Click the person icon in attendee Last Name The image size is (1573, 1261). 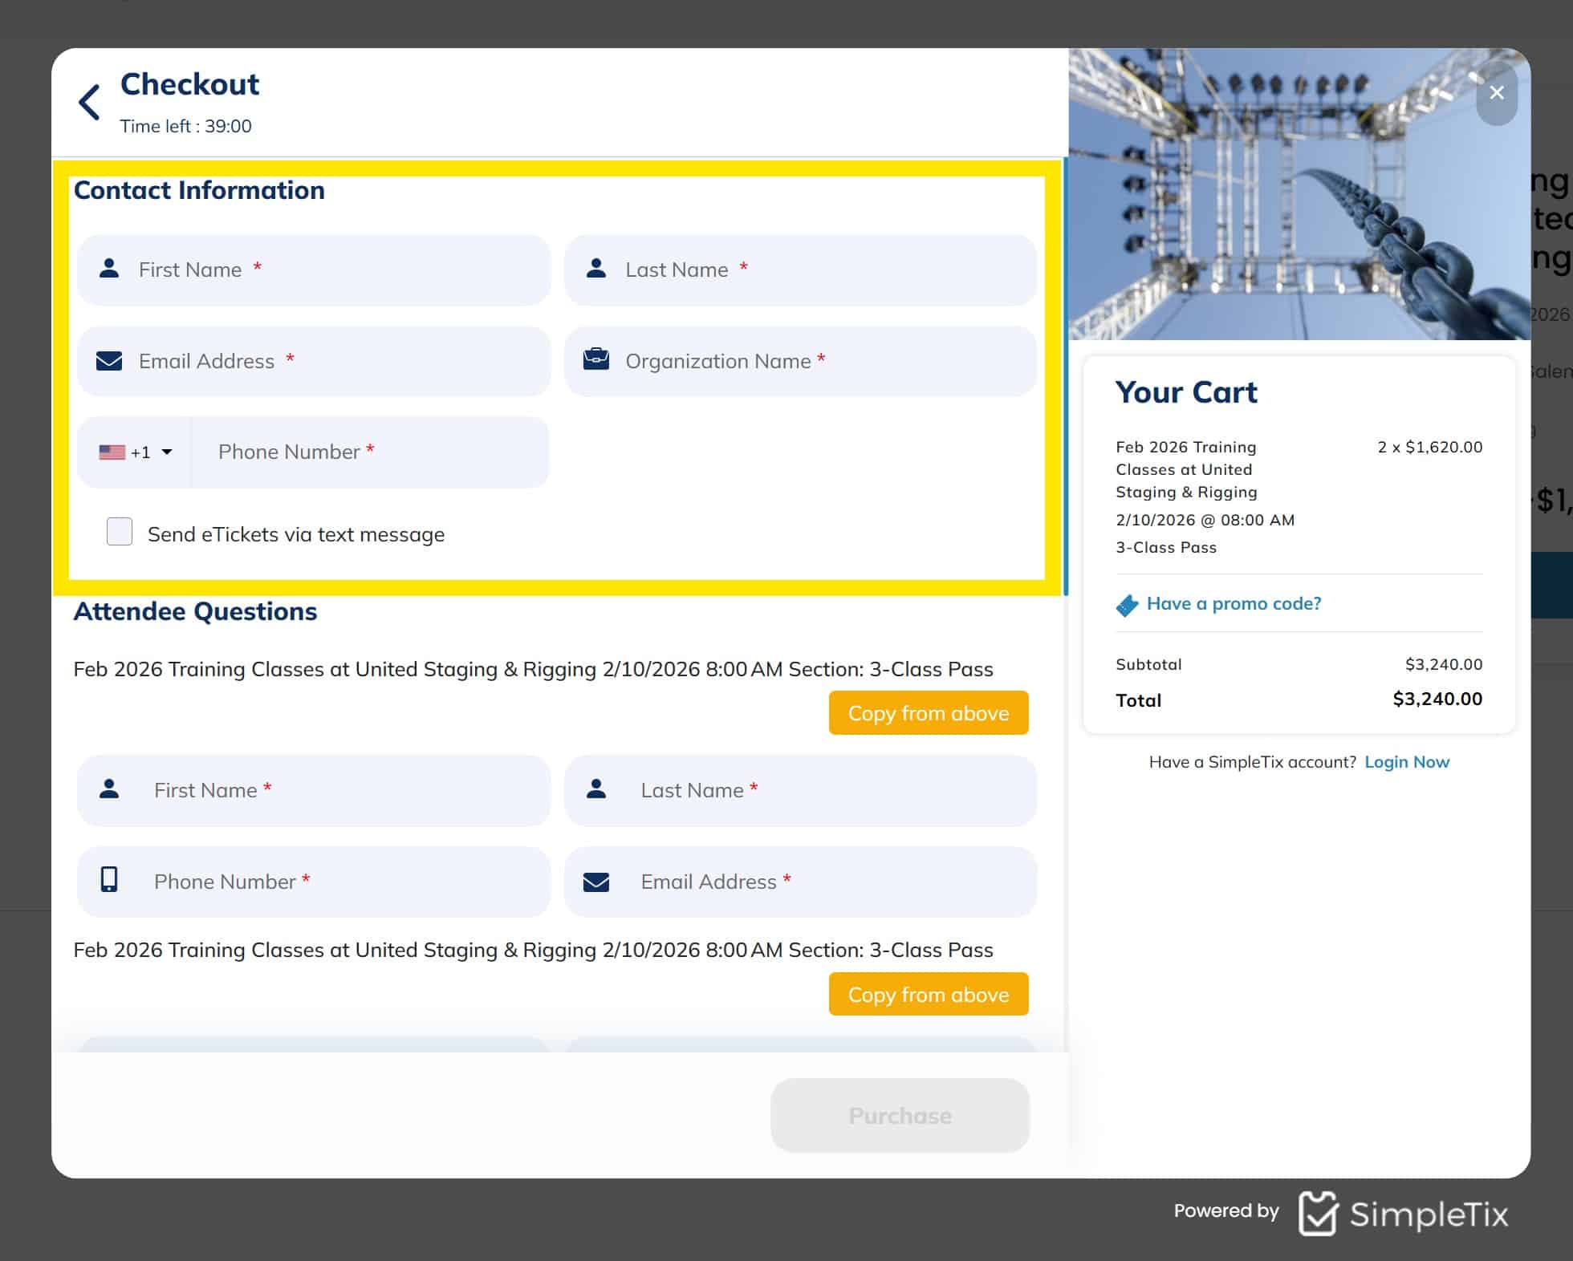(595, 789)
